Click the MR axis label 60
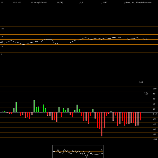 point(154,99)
